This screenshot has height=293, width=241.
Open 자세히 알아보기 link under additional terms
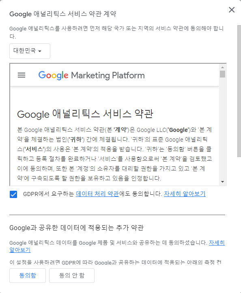coord(217,243)
